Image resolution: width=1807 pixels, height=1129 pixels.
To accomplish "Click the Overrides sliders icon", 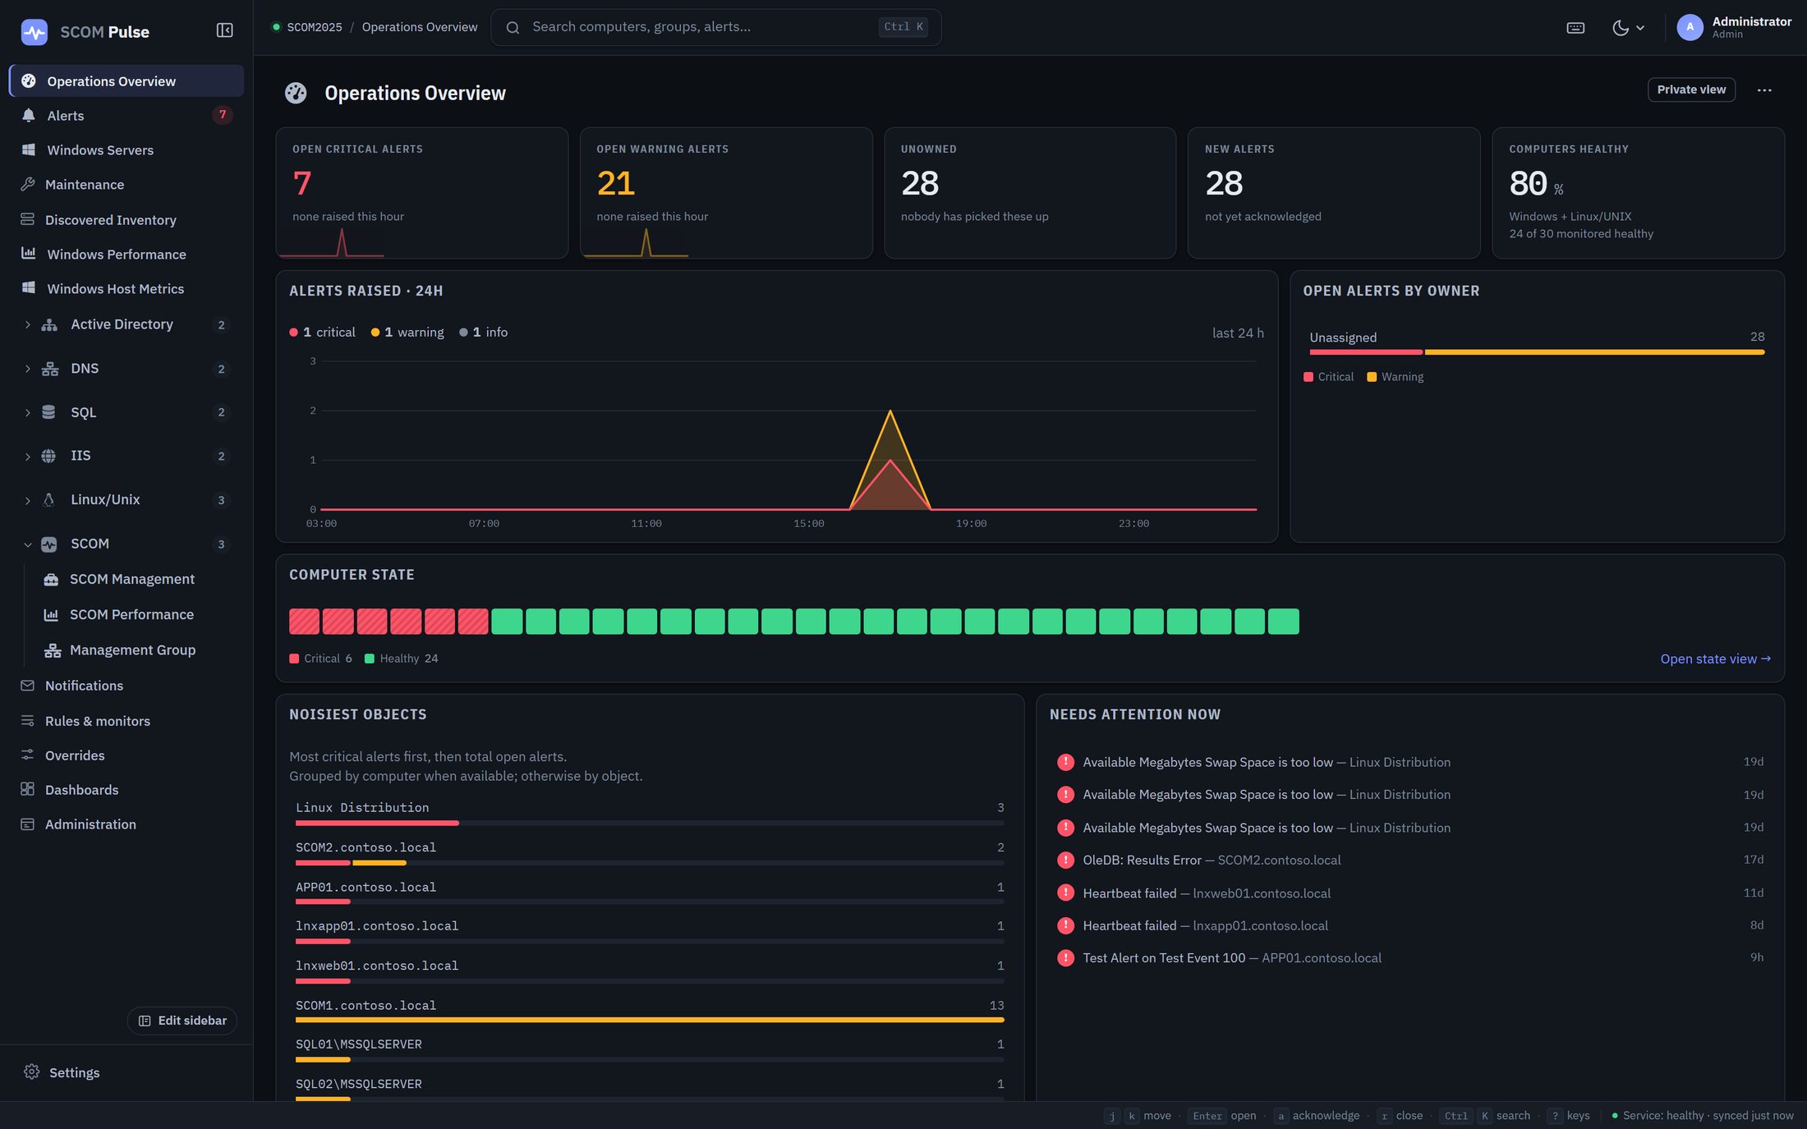I will click(28, 755).
